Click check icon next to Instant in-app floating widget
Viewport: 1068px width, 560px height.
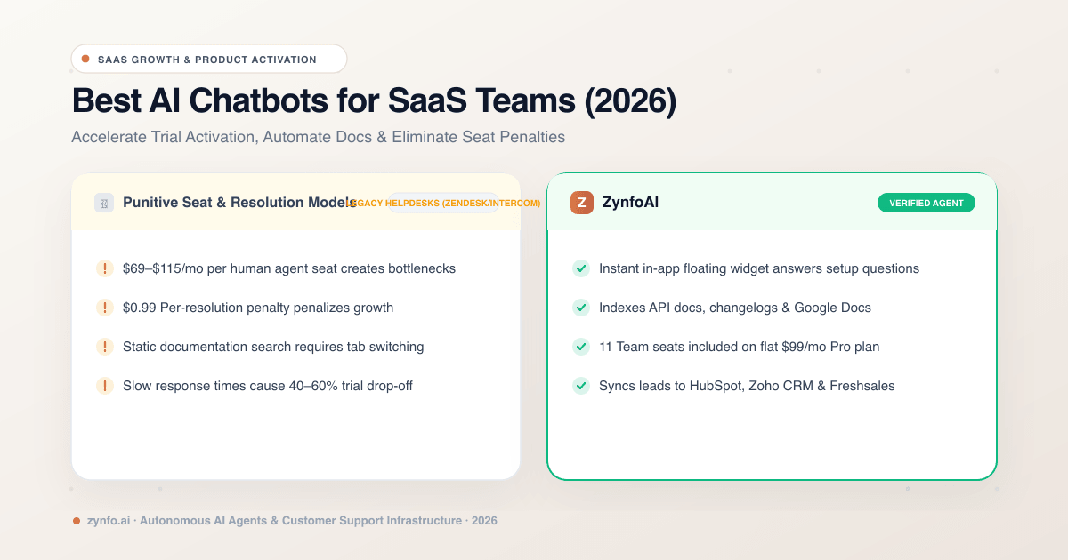[x=581, y=268]
